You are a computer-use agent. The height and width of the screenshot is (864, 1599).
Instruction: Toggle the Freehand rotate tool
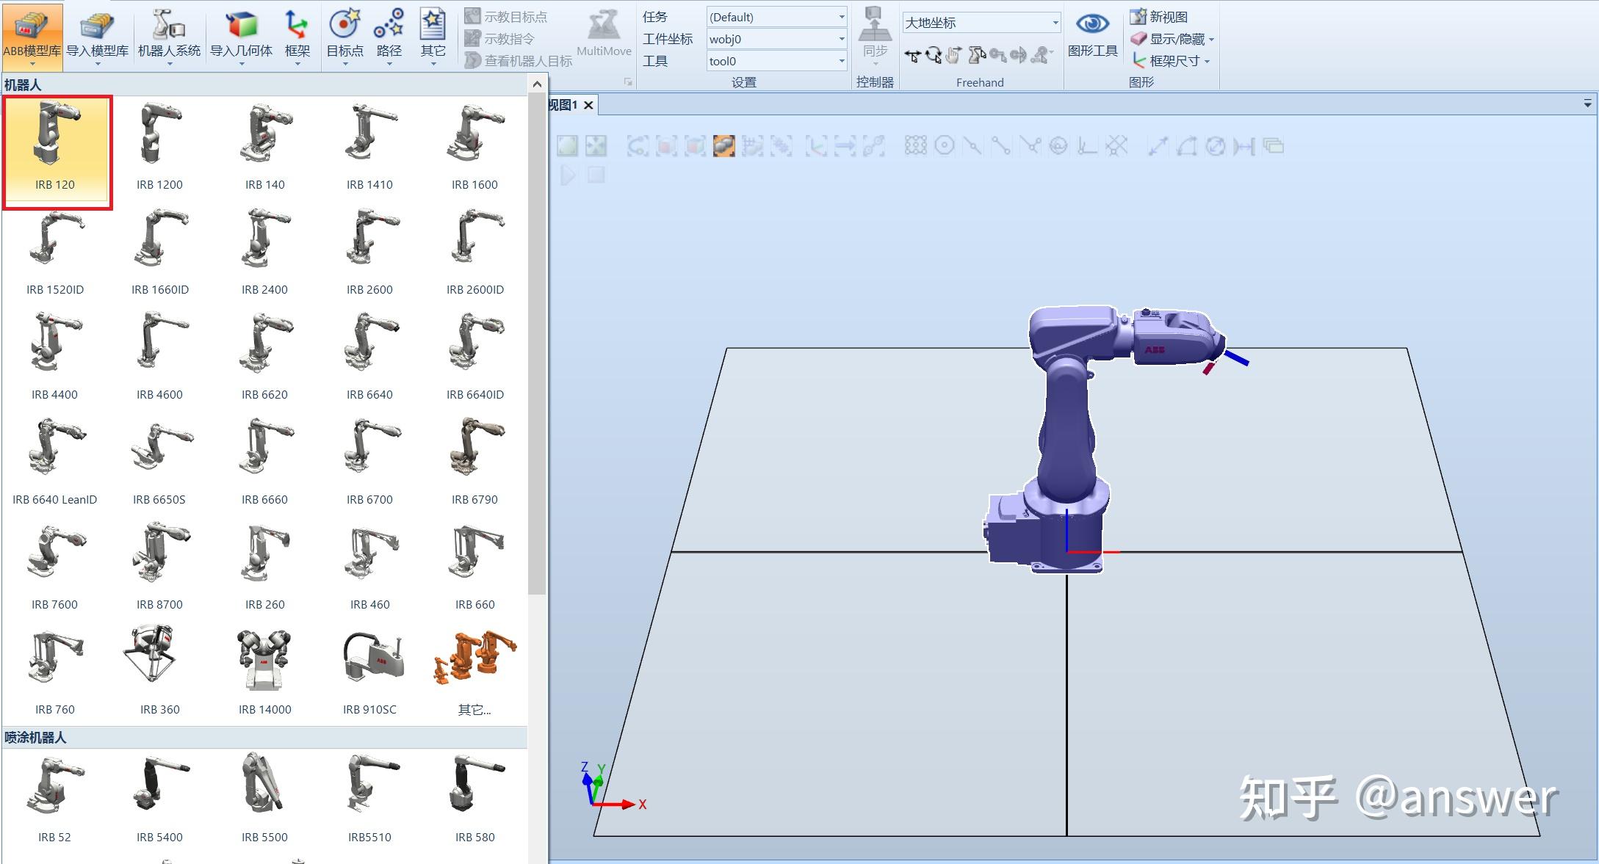coord(934,55)
